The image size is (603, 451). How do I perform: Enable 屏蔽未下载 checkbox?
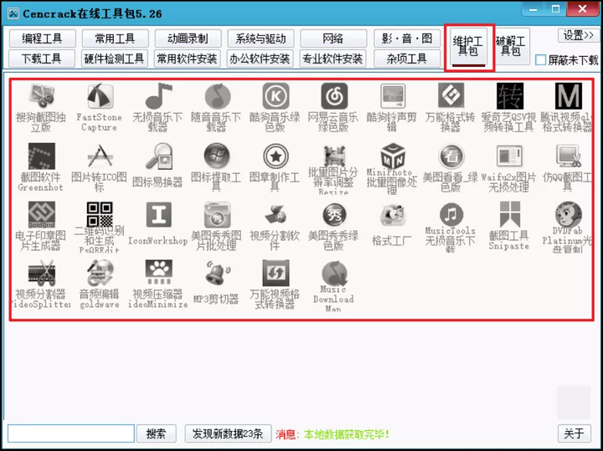pyautogui.click(x=540, y=60)
